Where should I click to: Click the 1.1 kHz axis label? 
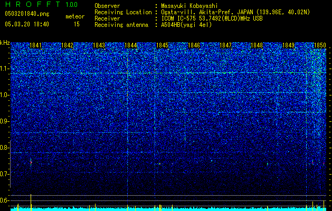click(x=5, y=69)
